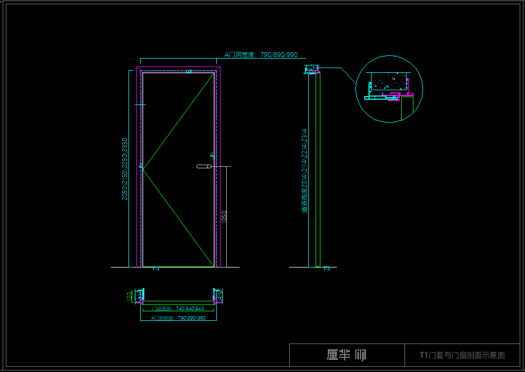Click the company logo in the title block
Viewport: 525px width, 372px height.
[x=346, y=355]
